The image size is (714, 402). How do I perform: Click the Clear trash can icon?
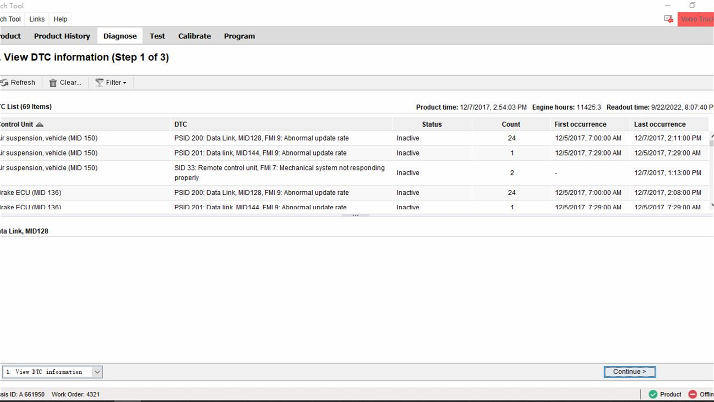click(x=53, y=83)
